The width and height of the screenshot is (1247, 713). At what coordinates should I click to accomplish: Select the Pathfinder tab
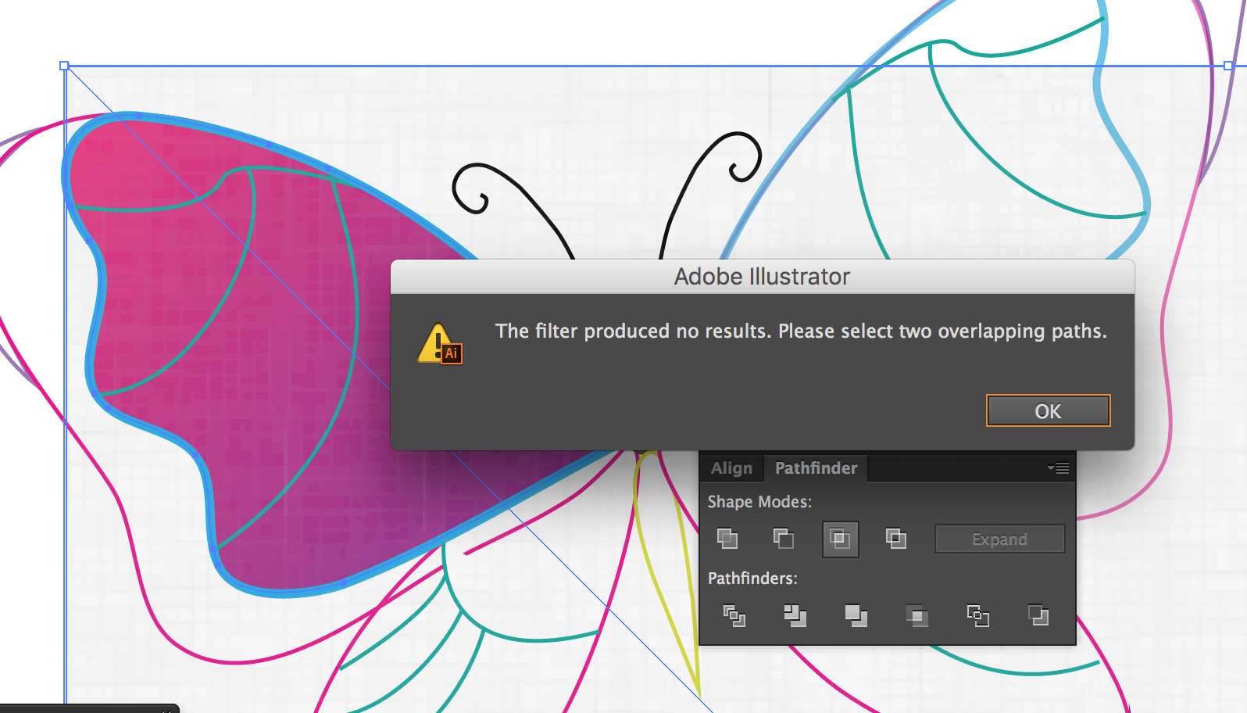(x=816, y=468)
